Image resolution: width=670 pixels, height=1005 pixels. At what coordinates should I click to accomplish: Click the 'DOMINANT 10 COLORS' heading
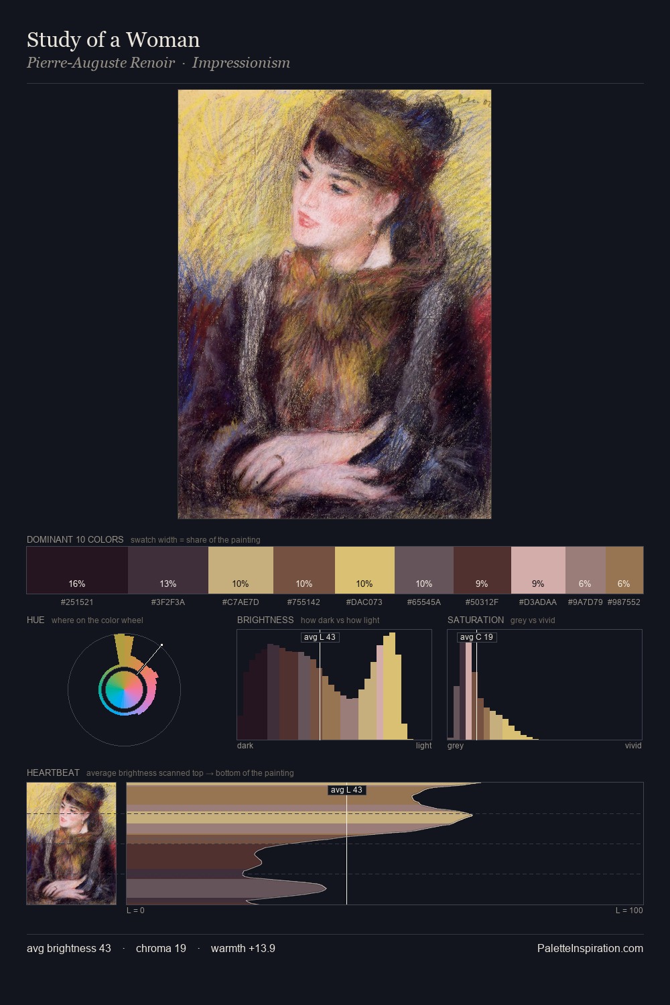(x=75, y=539)
